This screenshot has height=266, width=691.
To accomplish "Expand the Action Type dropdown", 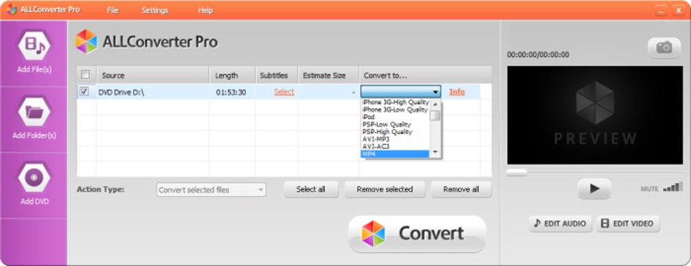I will tap(211, 190).
